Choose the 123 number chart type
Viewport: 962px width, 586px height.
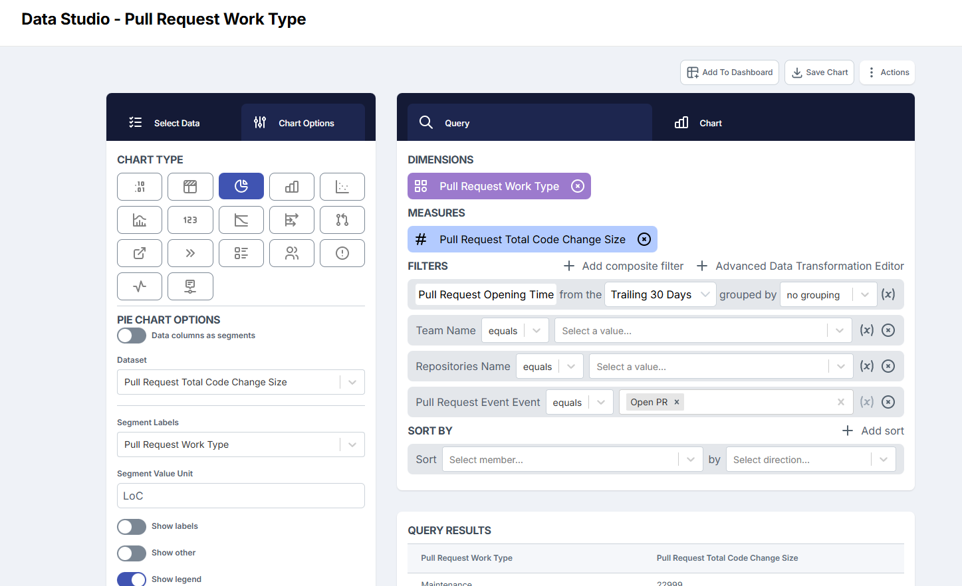coord(190,220)
